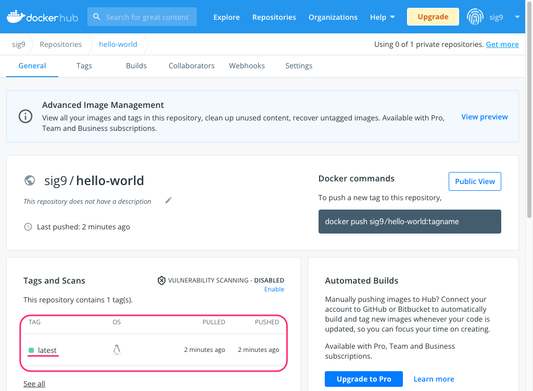Screen dimensions: 533x391
Task: Focus the Search for great content field
Action: tap(142, 17)
